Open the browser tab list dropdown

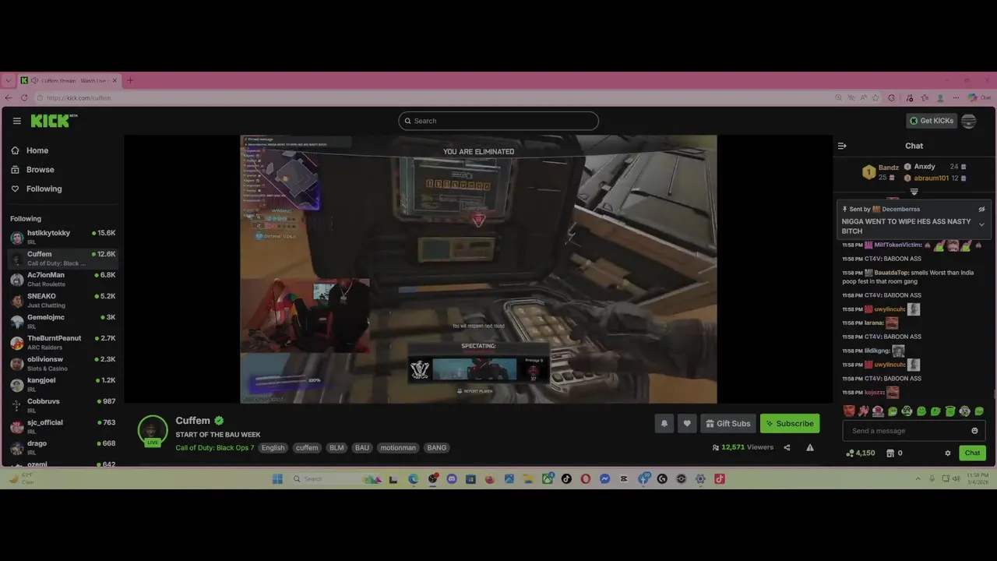click(x=8, y=80)
